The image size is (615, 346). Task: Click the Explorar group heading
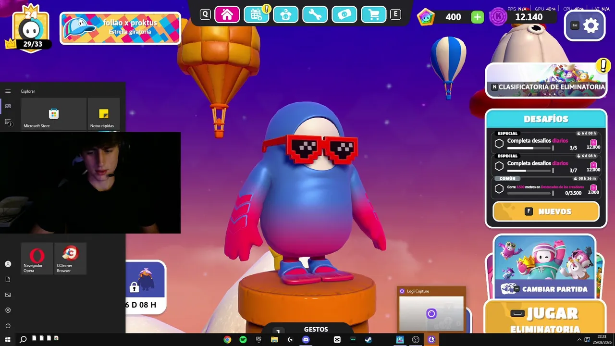(x=28, y=91)
